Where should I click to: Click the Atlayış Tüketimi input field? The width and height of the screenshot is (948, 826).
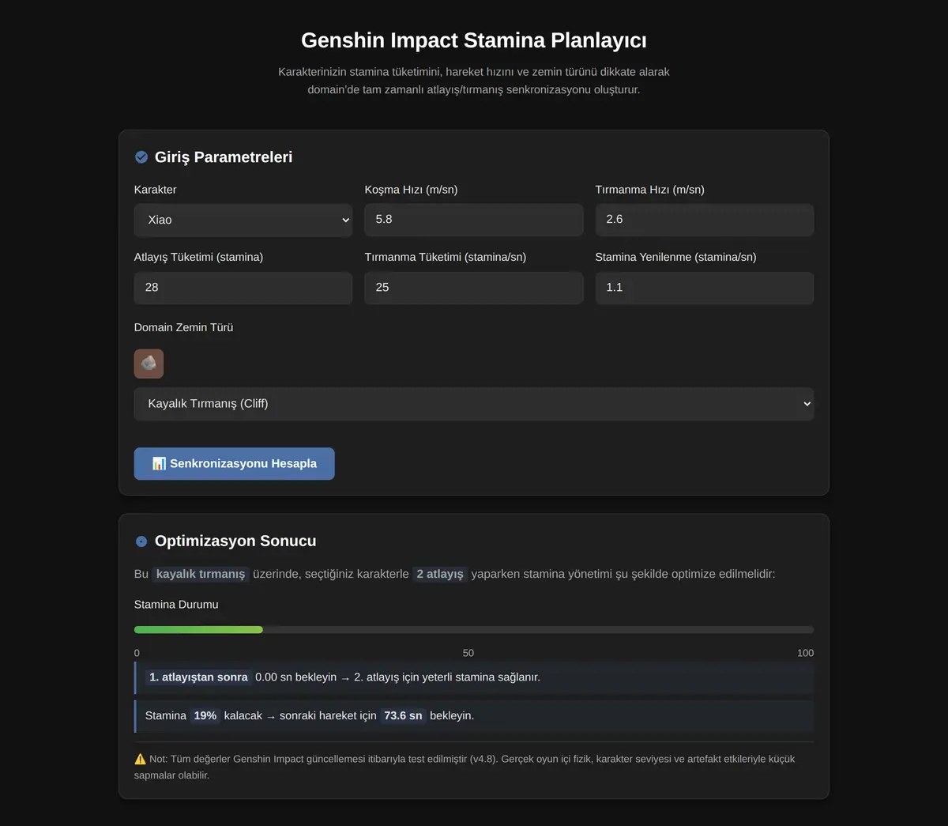243,288
